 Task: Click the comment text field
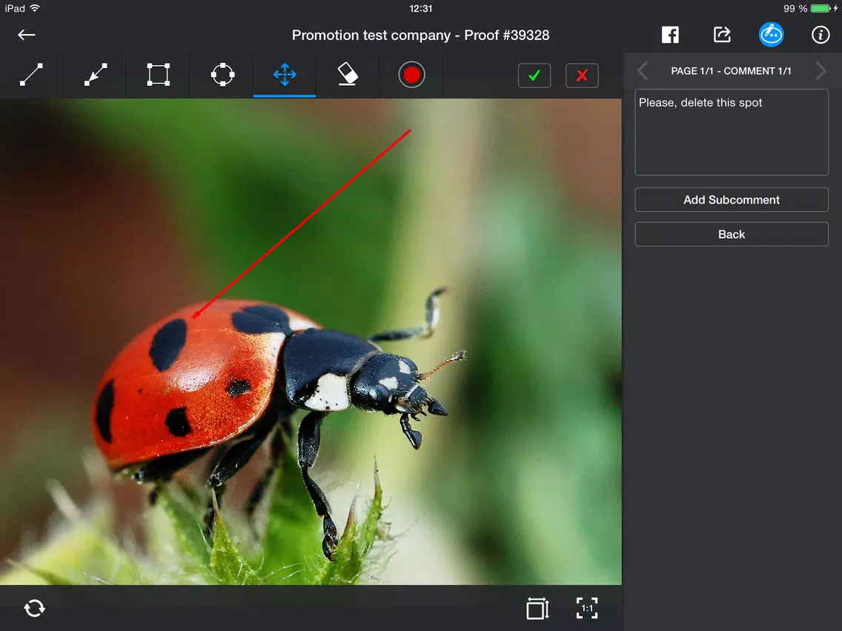(x=732, y=132)
